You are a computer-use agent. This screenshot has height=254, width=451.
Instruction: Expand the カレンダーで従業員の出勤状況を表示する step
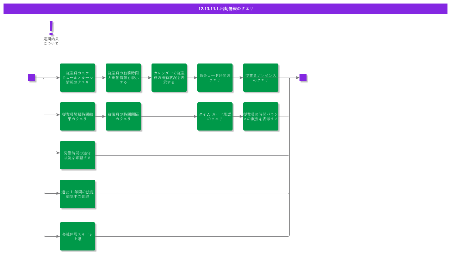click(169, 77)
